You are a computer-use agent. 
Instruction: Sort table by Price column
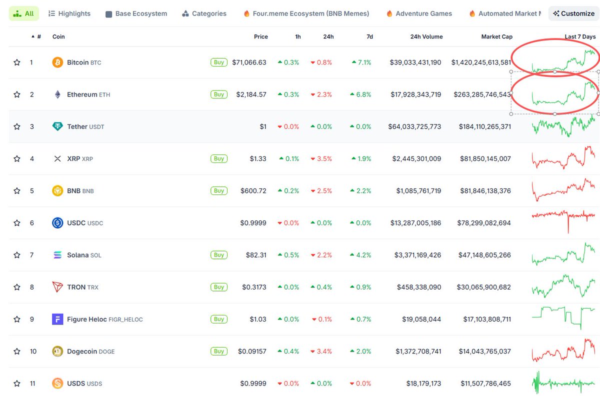pyautogui.click(x=260, y=36)
